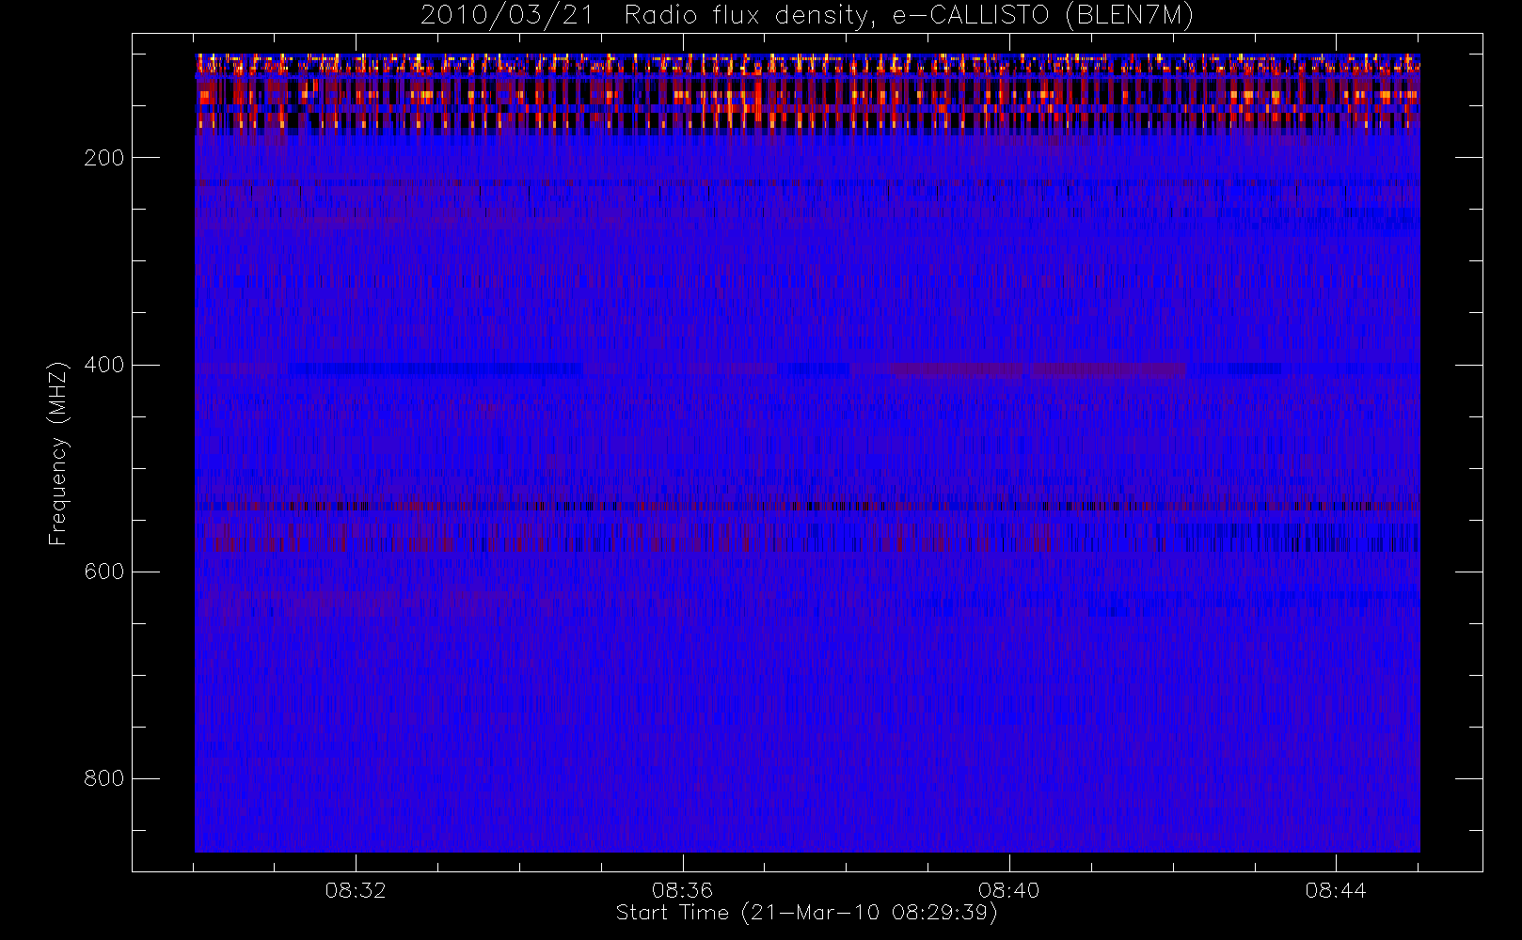Screen dimensions: 1522x940
Task: Click the 08:32 time tick label
Action: (356, 890)
